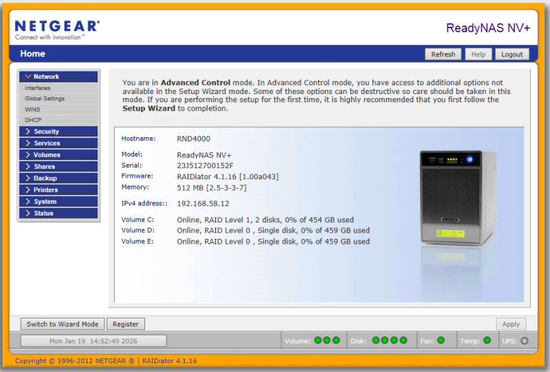
Task: Click the date and time field
Action: point(93,341)
